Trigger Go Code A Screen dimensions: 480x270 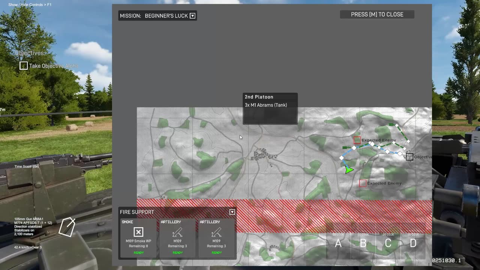click(x=338, y=243)
